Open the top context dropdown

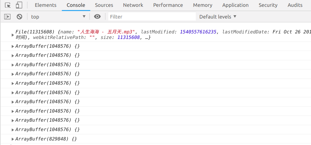[x=59, y=17]
